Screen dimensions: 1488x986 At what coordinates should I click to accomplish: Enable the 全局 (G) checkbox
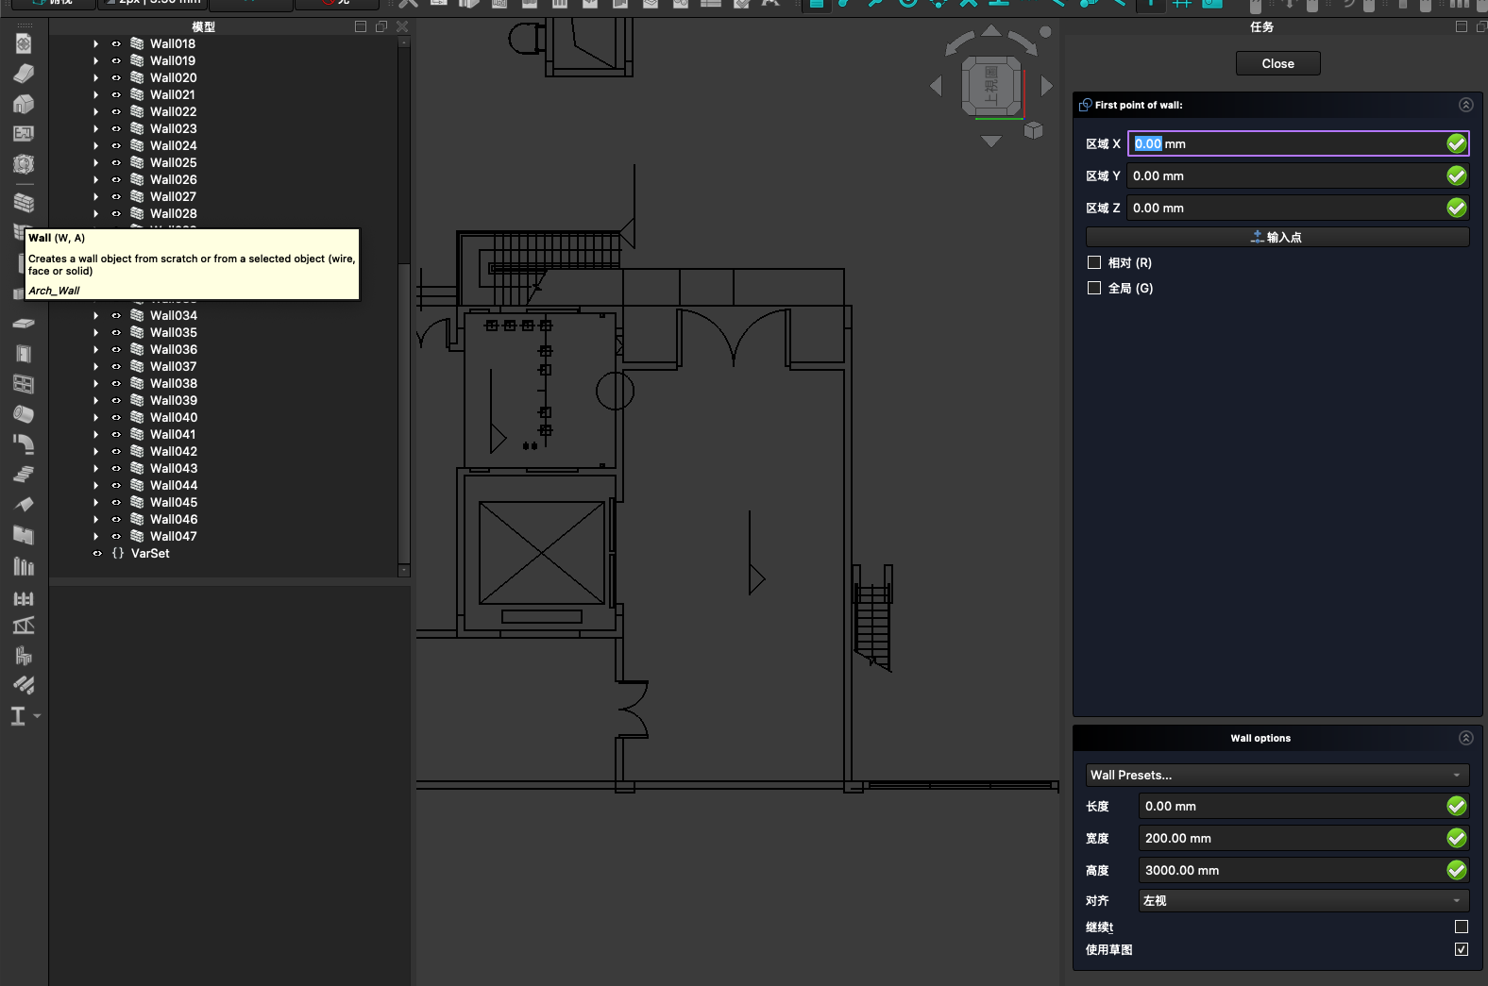(1094, 289)
